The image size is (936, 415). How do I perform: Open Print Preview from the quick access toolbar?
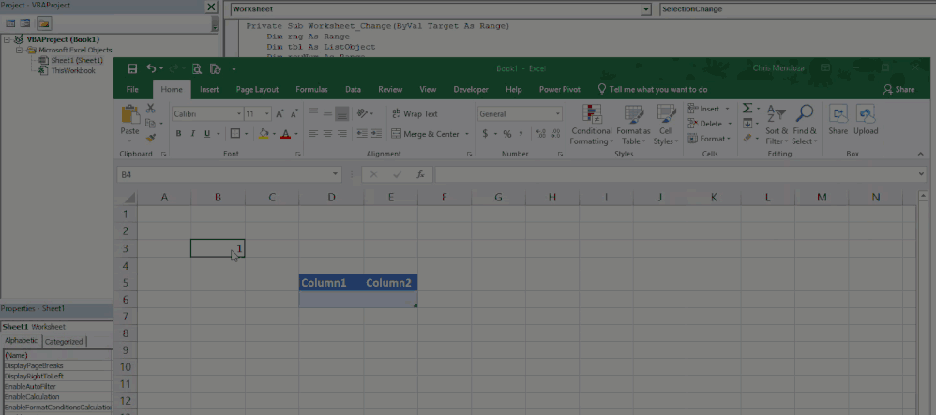pyautogui.click(x=196, y=68)
